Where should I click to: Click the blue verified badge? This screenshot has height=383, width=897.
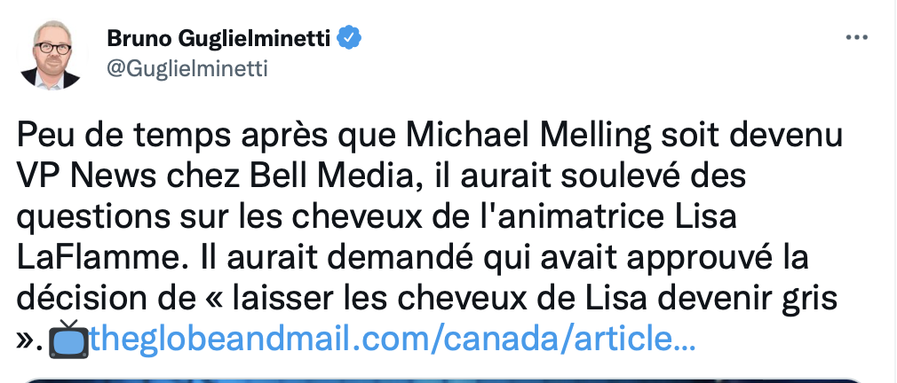tap(349, 38)
